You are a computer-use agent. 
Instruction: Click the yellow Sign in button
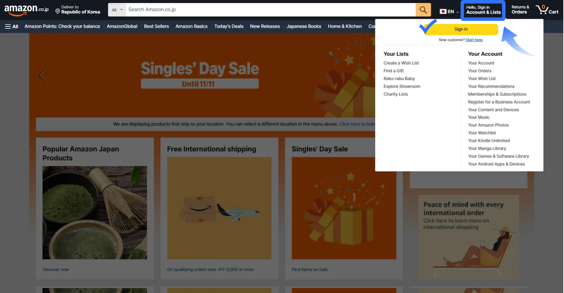coord(461,29)
